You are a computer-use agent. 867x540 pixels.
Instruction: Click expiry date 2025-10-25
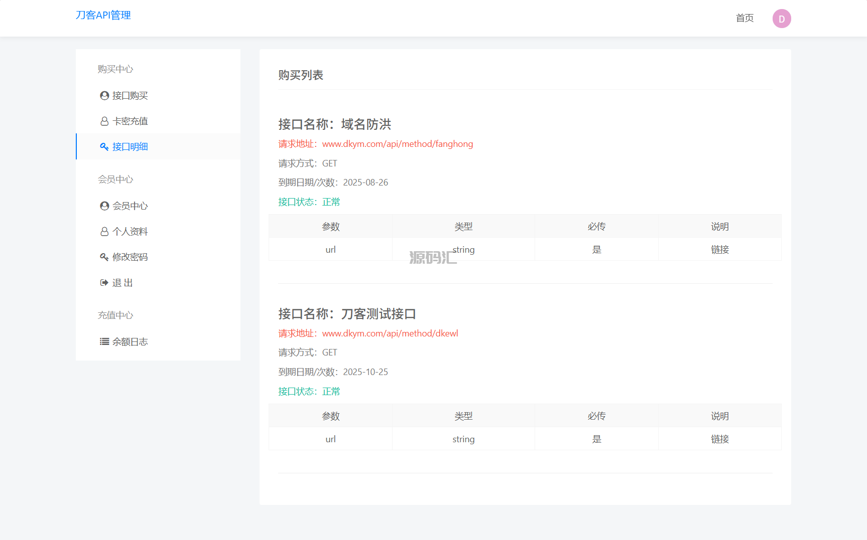coord(365,372)
